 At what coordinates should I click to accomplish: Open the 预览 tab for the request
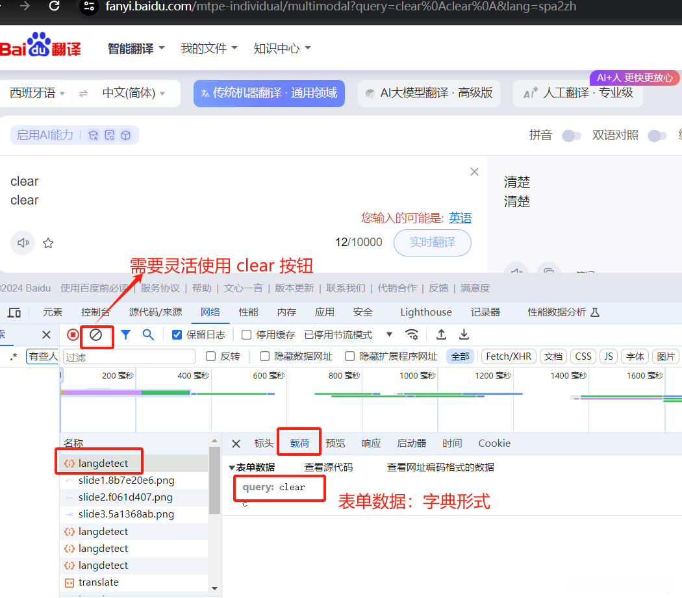point(336,443)
